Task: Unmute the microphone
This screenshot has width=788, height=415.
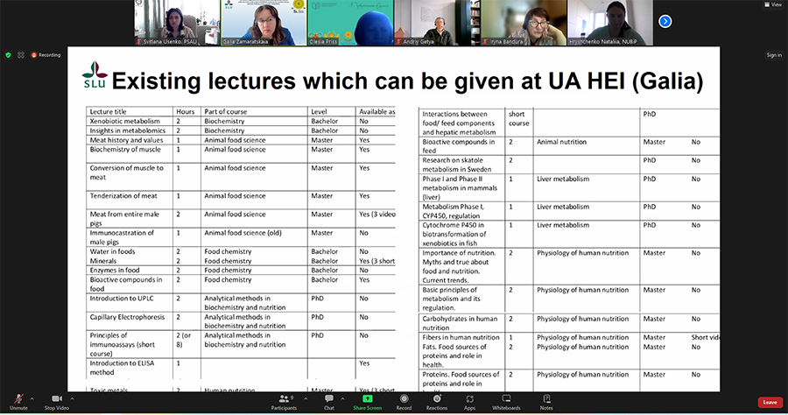Action: click(x=18, y=402)
